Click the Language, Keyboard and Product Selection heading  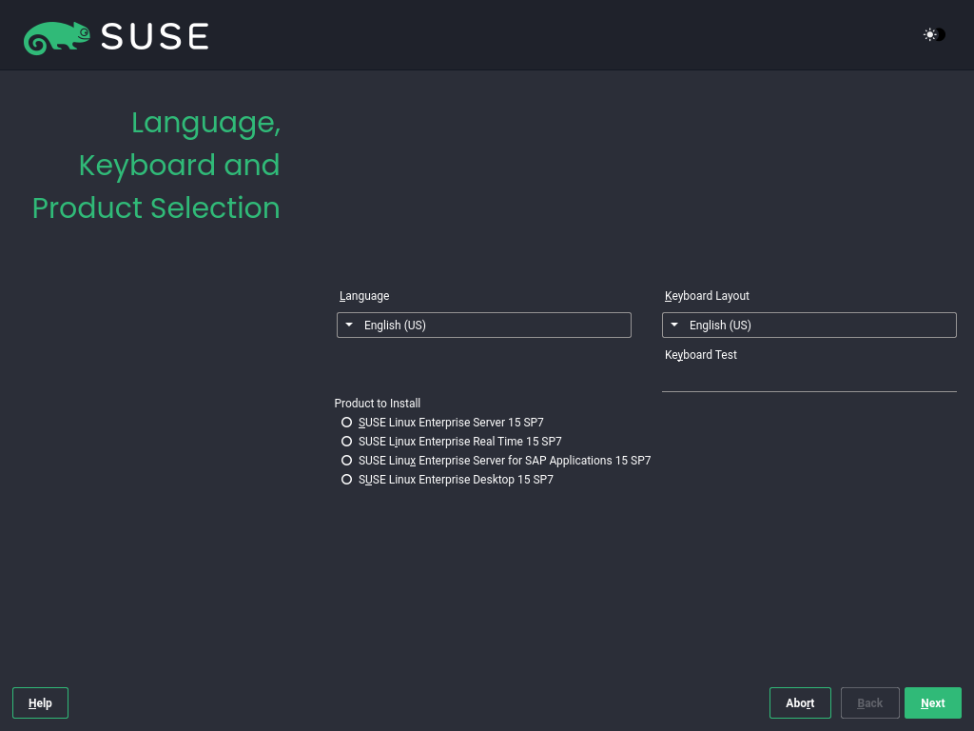tap(156, 165)
